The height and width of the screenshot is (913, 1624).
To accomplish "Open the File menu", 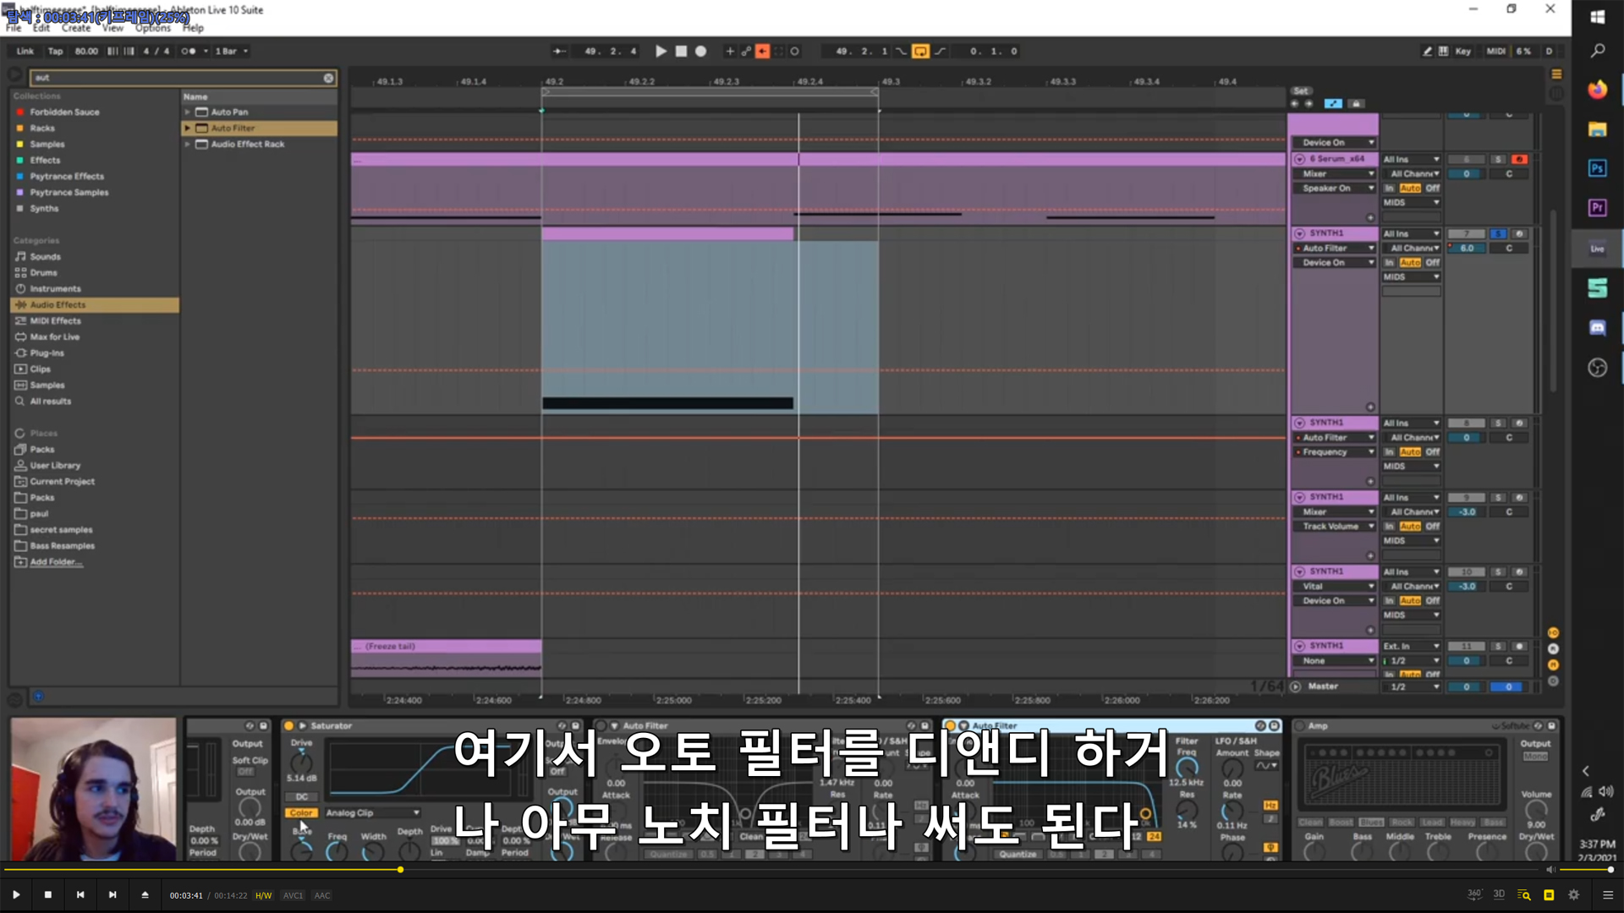I will pos(14,28).
